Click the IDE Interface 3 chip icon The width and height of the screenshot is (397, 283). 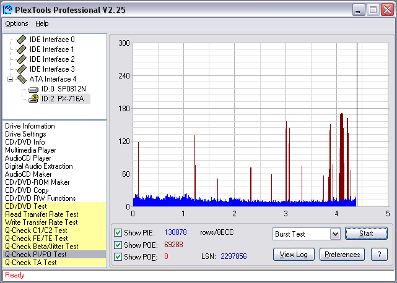tap(22, 69)
